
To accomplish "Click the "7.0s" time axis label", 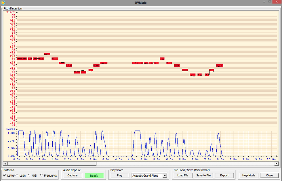I will point(195,159).
